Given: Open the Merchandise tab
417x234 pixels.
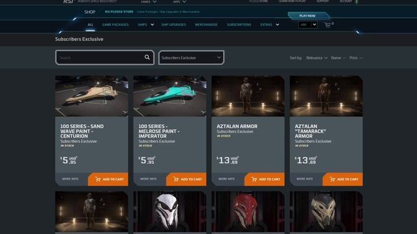Looking at the screenshot, I should (207, 25).
